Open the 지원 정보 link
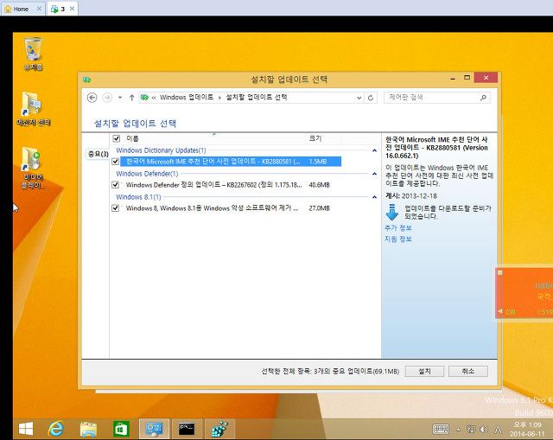 coord(398,239)
